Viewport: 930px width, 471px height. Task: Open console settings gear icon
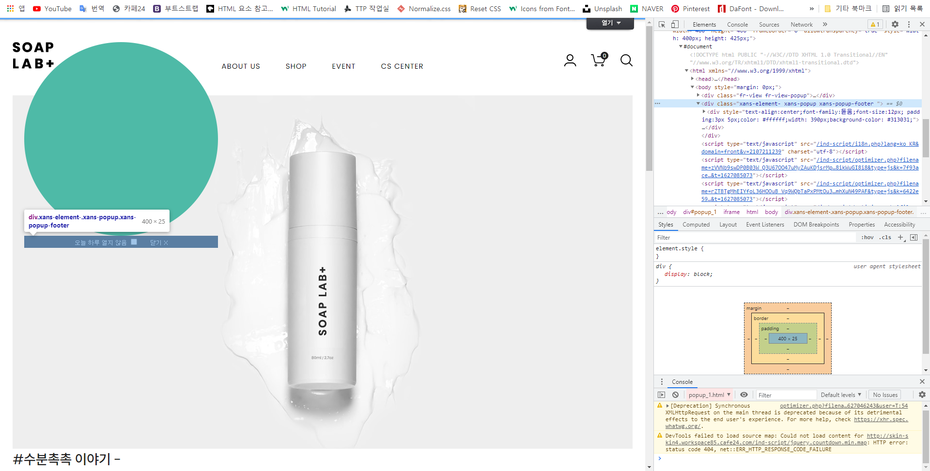pos(922,395)
